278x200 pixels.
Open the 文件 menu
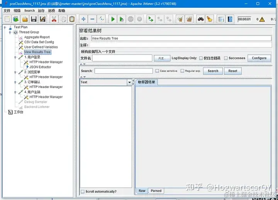(x=7, y=11)
